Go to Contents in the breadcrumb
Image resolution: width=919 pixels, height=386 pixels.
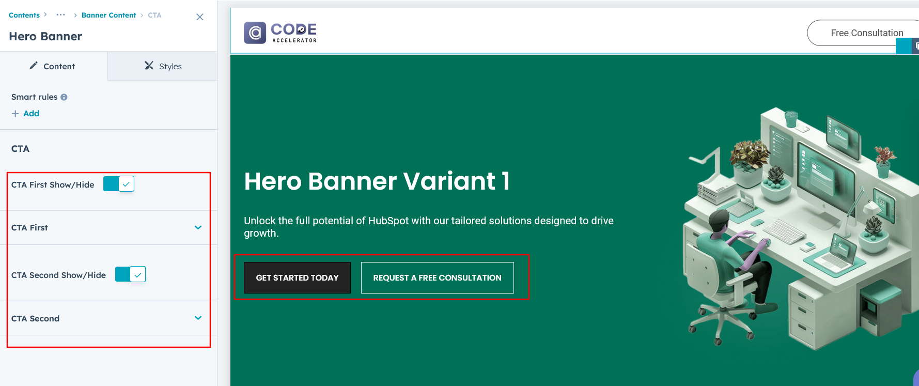coord(24,15)
